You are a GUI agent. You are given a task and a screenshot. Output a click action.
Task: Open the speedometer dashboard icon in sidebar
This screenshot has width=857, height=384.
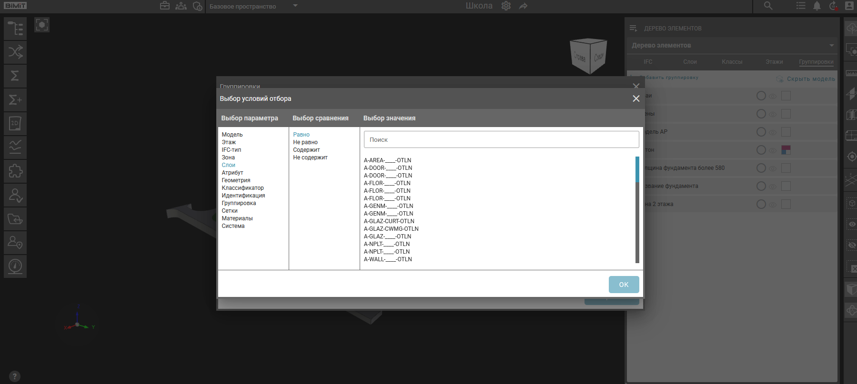tap(15, 266)
